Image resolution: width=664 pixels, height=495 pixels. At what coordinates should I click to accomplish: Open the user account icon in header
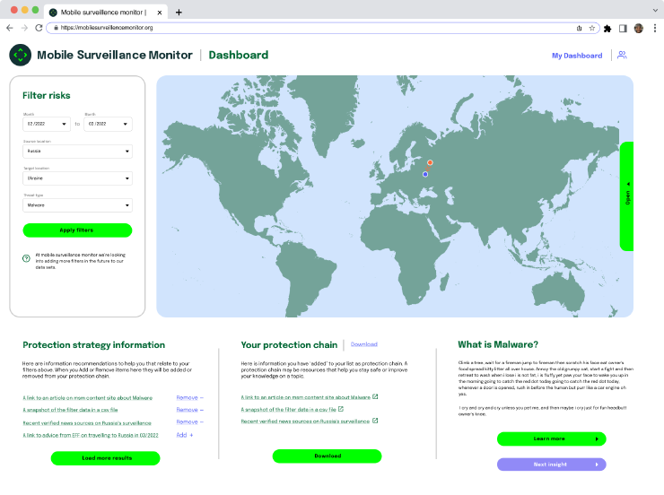pos(623,56)
